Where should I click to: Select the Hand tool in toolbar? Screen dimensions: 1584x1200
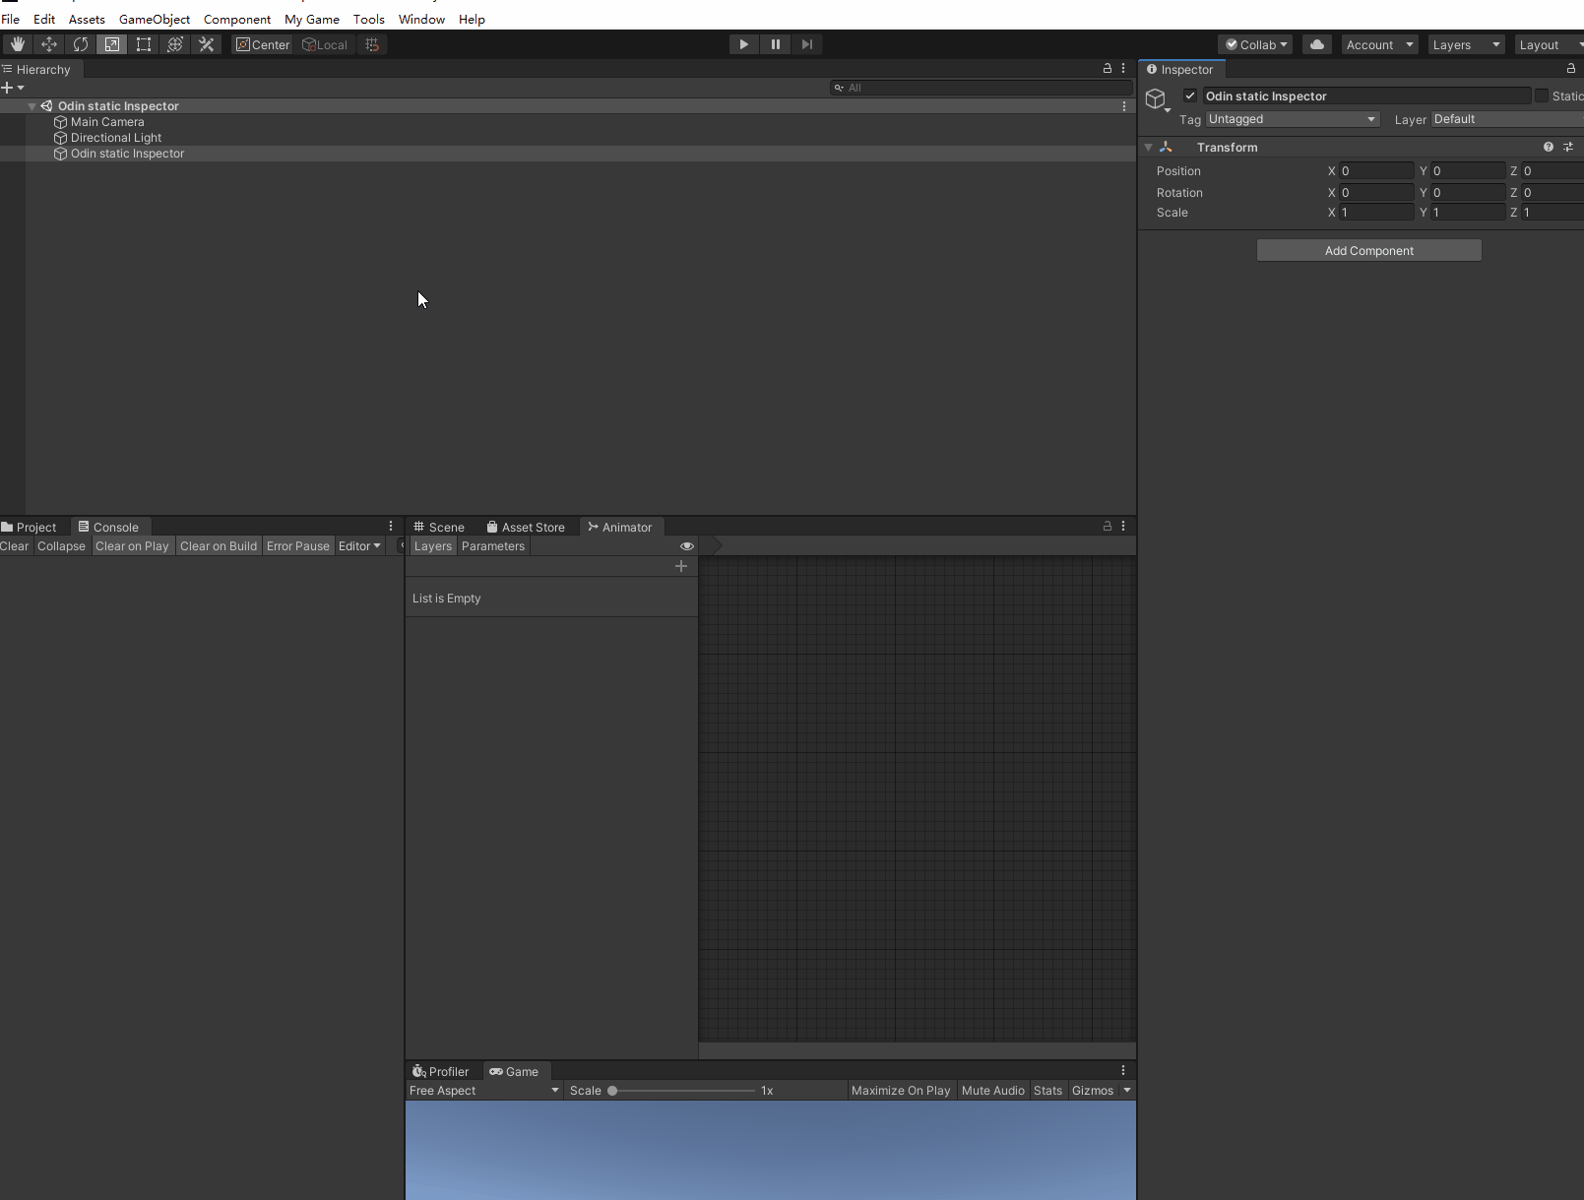pos(18,44)
